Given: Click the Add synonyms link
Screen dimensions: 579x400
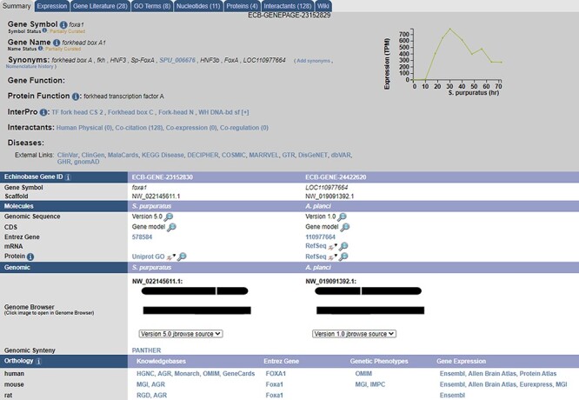Looking at the screenshot, I should pyautogui.click(x=315, y=60).
